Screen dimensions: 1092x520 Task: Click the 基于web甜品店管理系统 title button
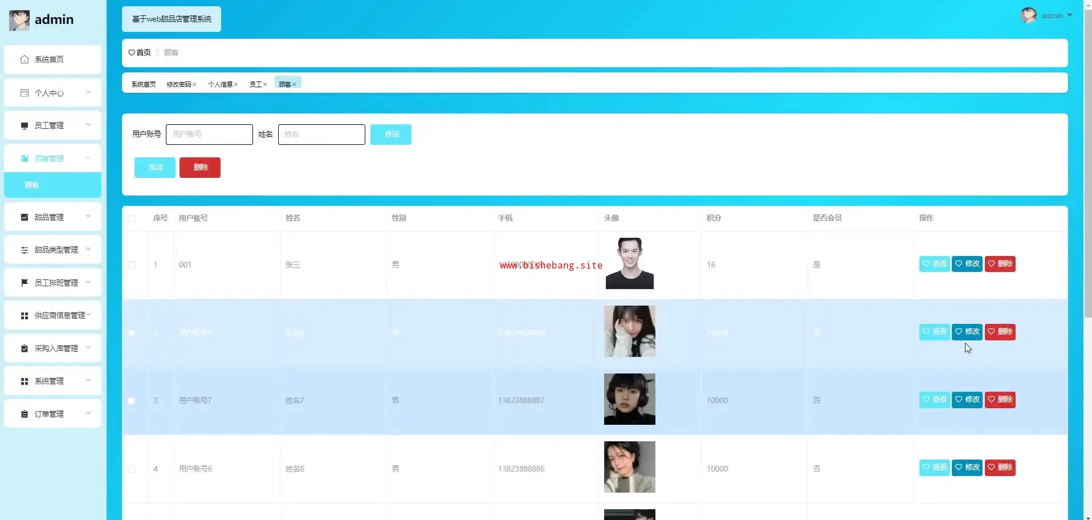click(x=172, y=19)
